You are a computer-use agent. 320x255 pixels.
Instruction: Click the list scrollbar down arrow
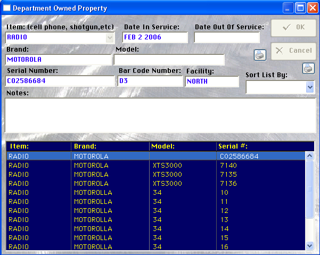[309, 245]
